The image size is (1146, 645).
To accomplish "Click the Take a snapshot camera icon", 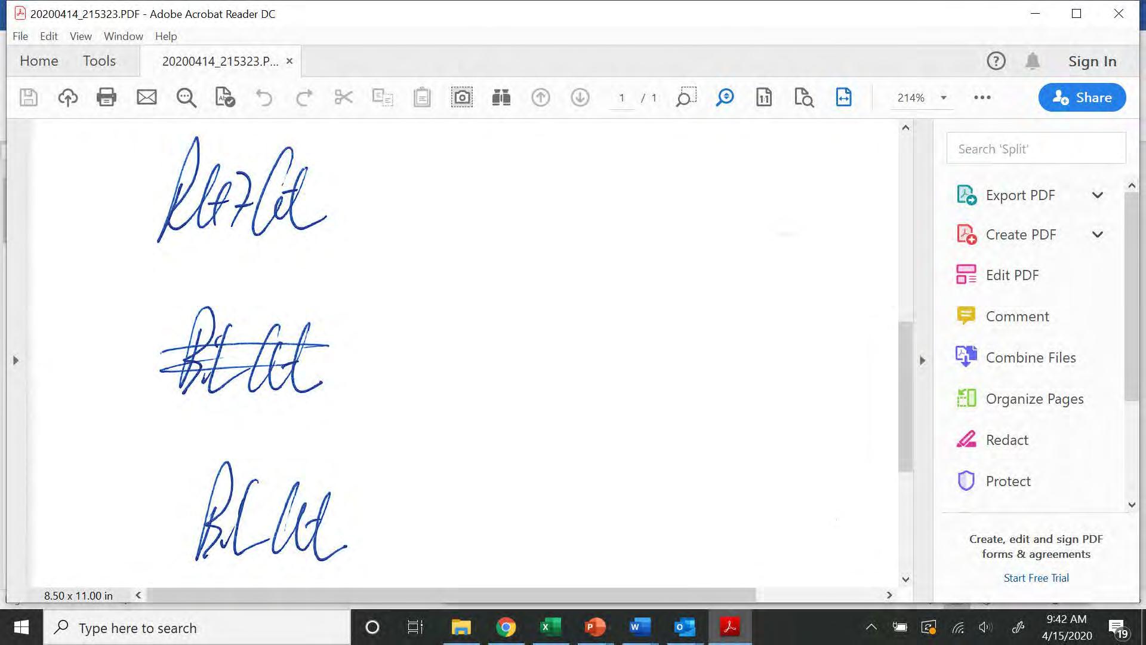I will pos(461,97).
